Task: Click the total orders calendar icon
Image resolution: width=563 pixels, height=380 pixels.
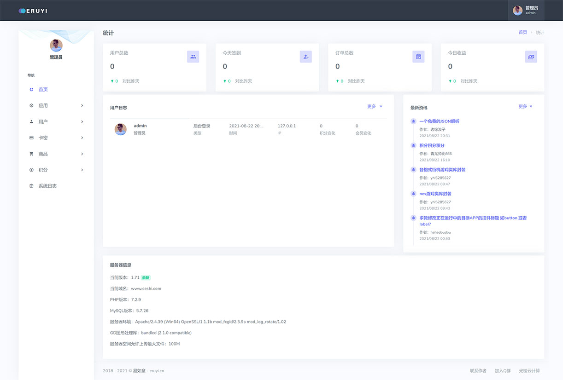Action: pos(418,57)
